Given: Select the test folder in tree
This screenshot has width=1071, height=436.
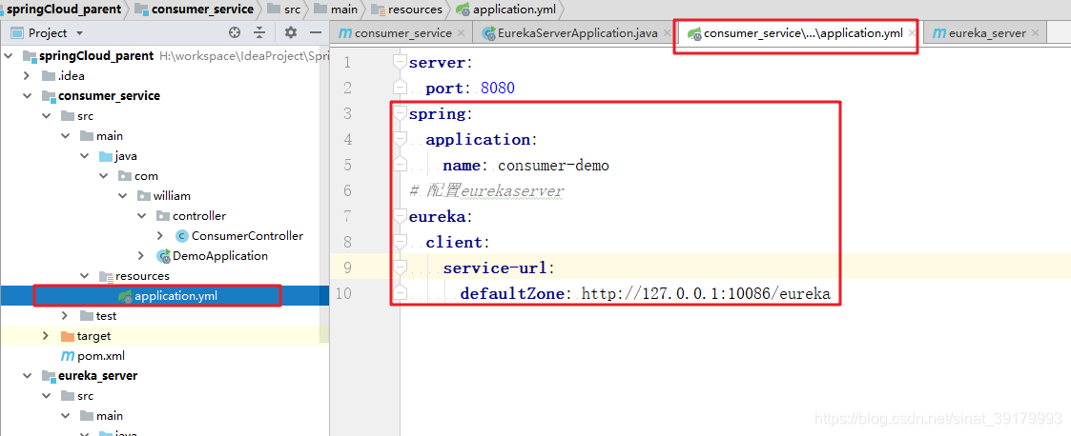Looking at the screenshot, I should coord(97,316).
